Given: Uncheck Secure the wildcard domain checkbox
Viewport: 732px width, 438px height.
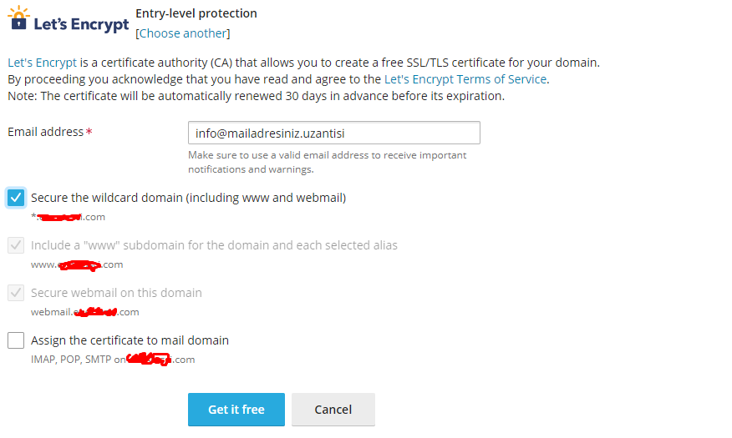Looking at the screenshot, I should [x=16, y=198].
